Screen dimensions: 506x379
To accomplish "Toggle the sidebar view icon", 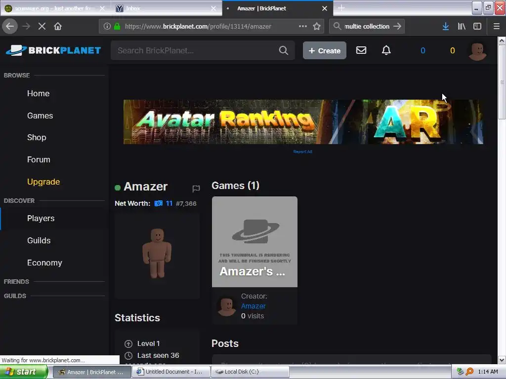I will pos(477,26).
